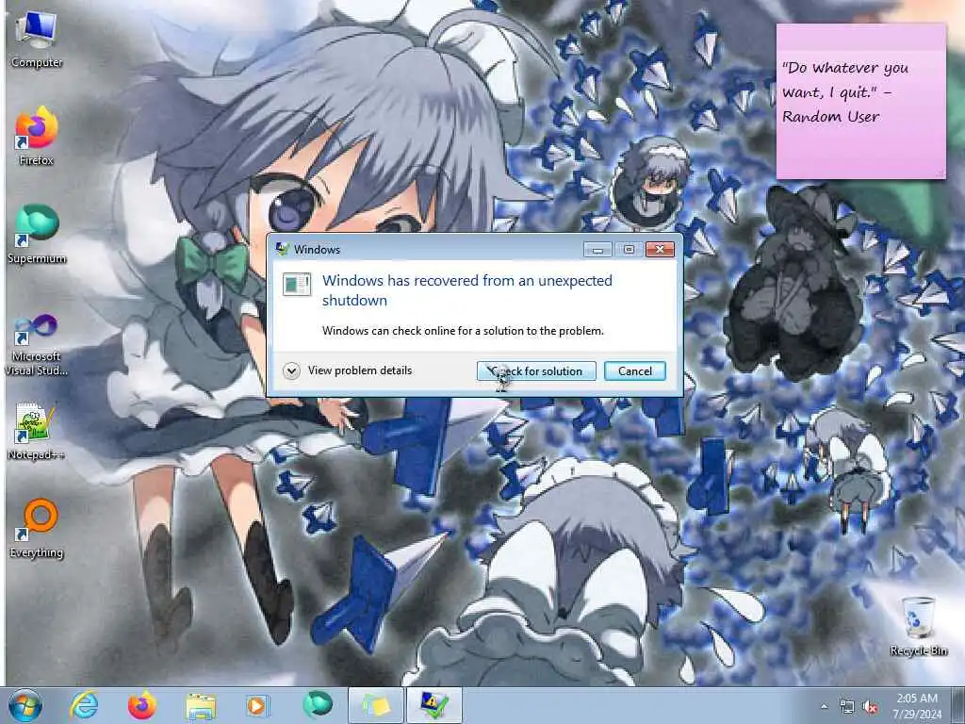This screenshot has width=965, height=724.
Task: Click the Check for solution button
Action: pos(536,370)
